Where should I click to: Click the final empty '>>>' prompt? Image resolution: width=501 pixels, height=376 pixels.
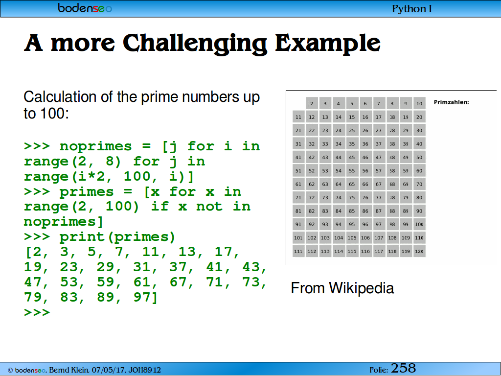[x=37, y=312]
